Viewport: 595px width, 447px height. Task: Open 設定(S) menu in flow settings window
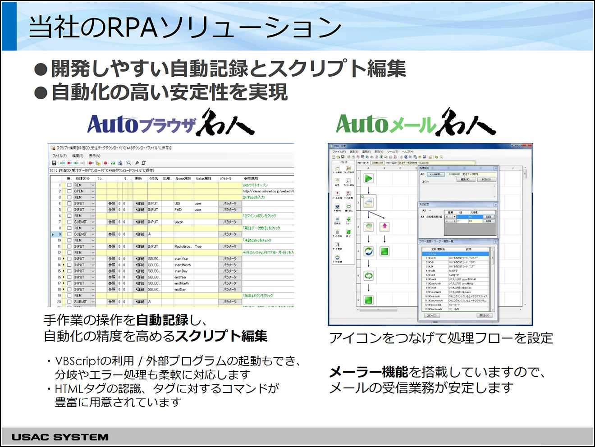click(x=354, y=152)
